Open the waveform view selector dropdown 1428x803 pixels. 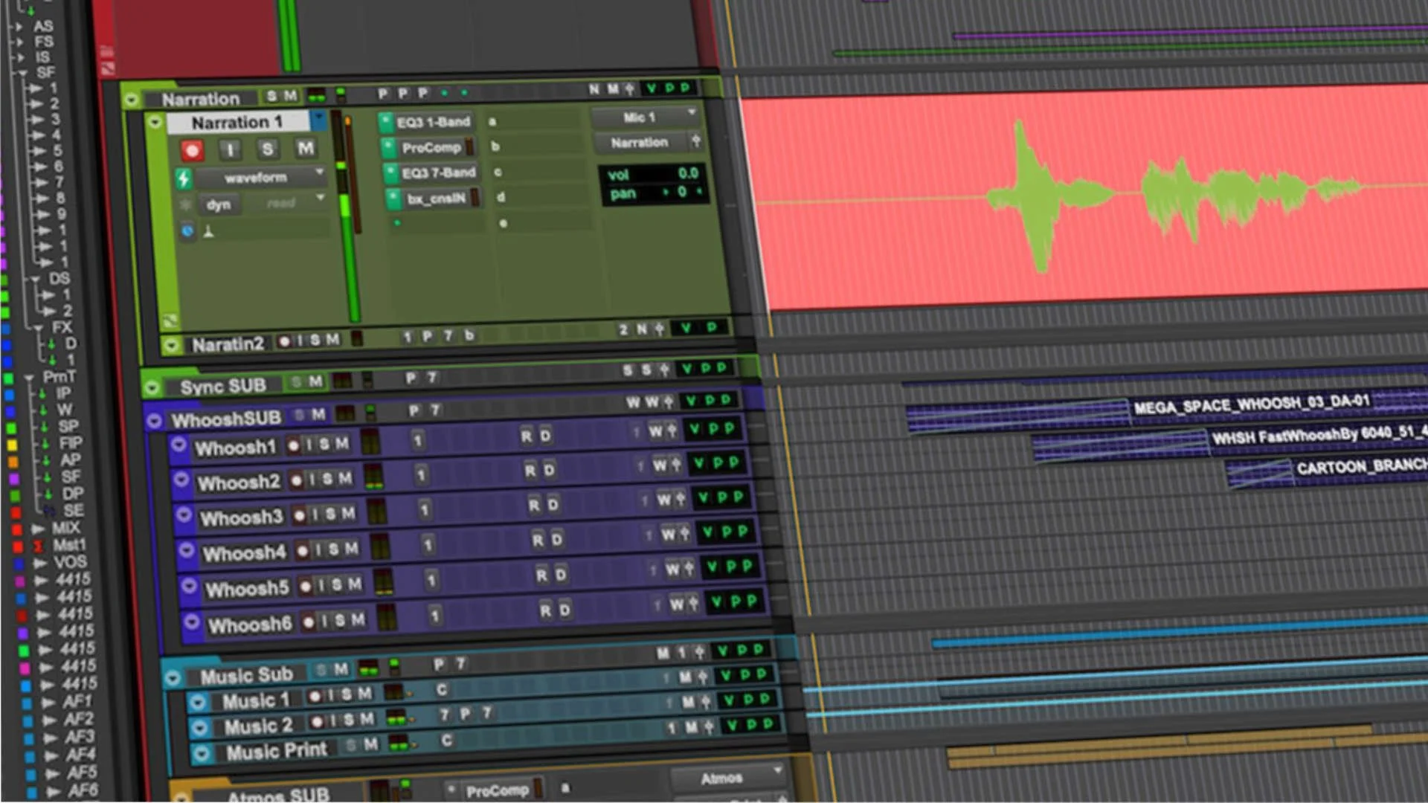[x=257, y=177]
